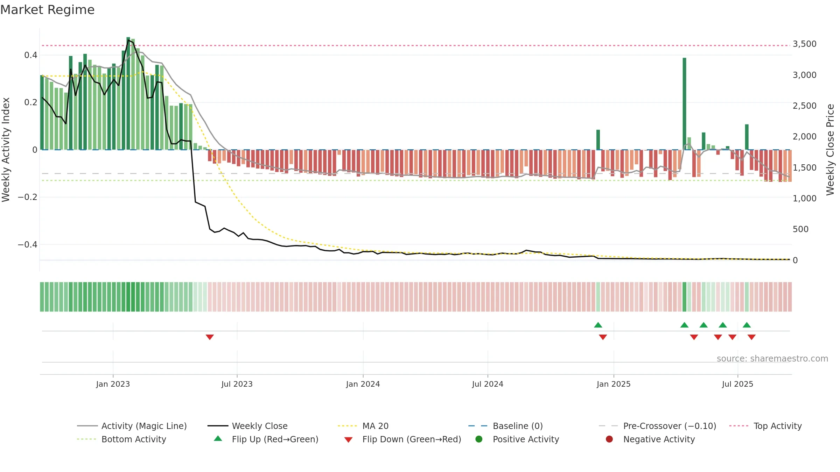
Task: Click the Flip Down red triangle in legend
Action: (348, 439)
